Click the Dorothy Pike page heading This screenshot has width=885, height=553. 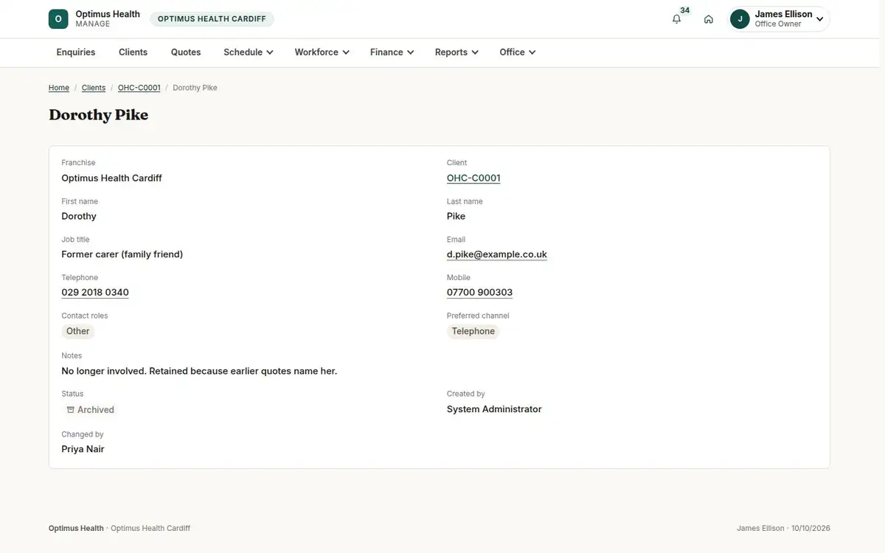(x=99, y=115)
